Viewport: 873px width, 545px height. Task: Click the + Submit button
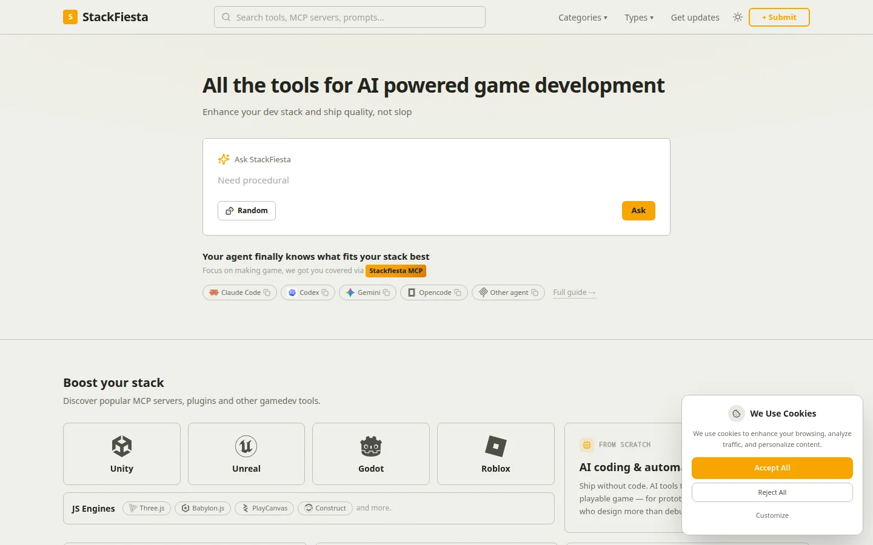779,17
